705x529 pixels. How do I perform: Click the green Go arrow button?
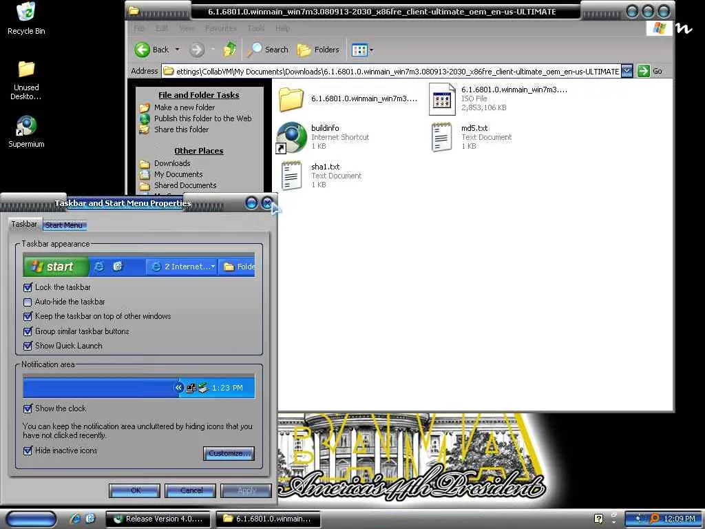(644, 71)
